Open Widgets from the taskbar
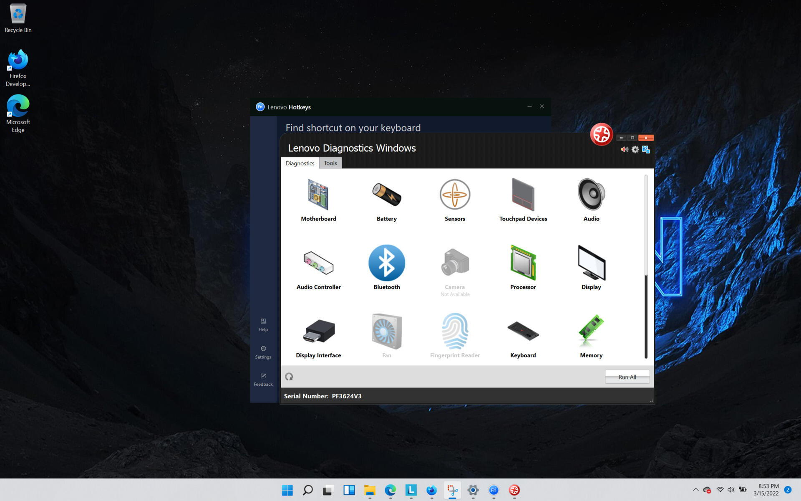801x501 pixels. (x=349, y=490)
